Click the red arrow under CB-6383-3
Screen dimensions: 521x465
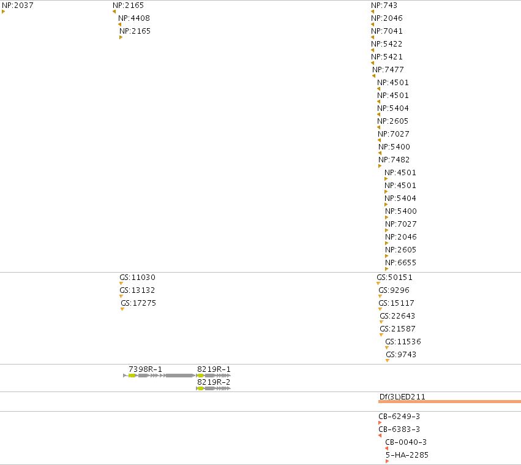pos(380,436)
